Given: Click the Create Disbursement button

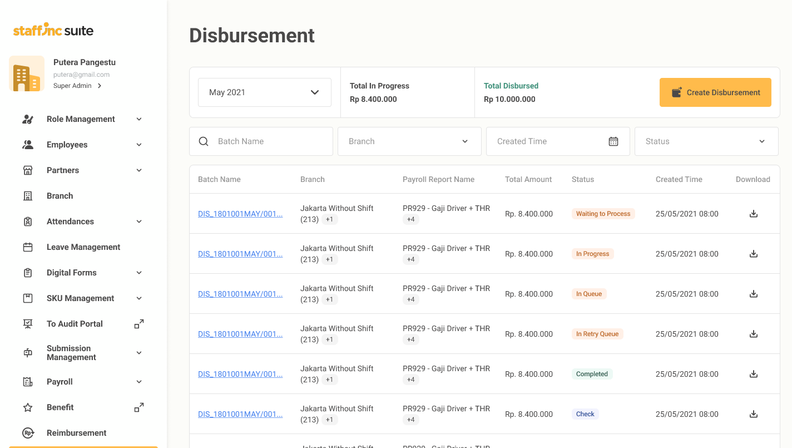Looking at the screenshot, I should point(715,92).
